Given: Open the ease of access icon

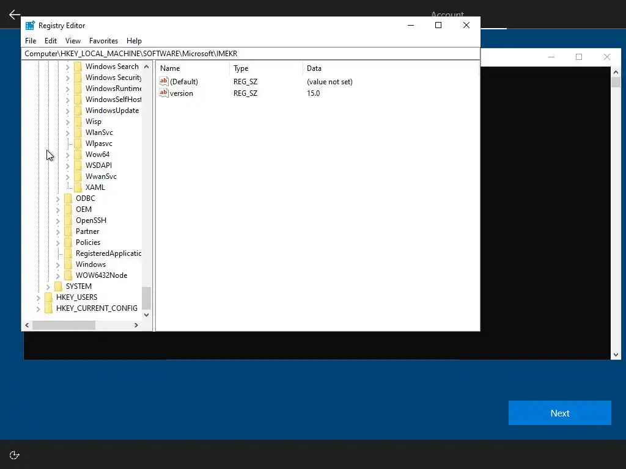Looking at the screenshot, I should [x=15, y=454].
